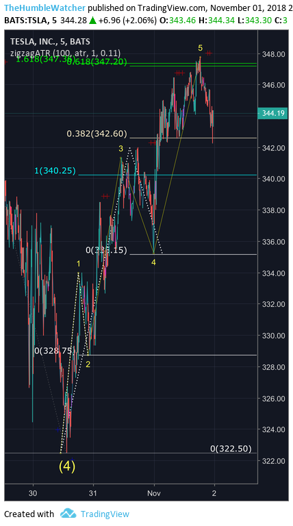This screenshot has height=526, width=293.
Task: Click the TradingView logo icon
Action: tap(68, 513)
